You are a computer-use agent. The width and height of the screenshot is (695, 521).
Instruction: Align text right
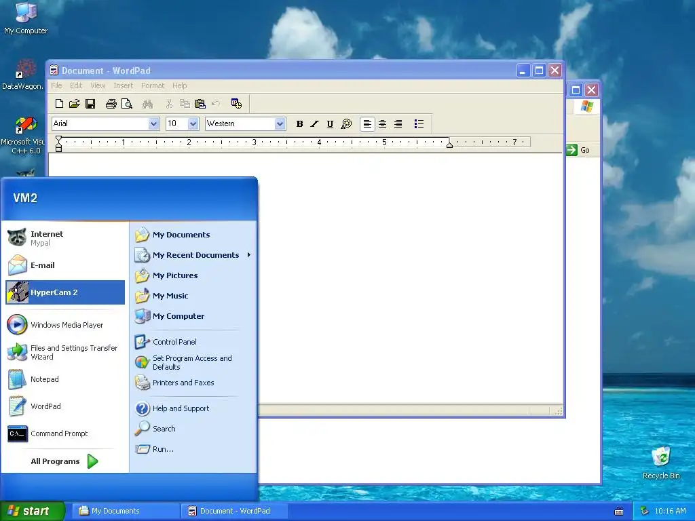click(x=398, y=124)
